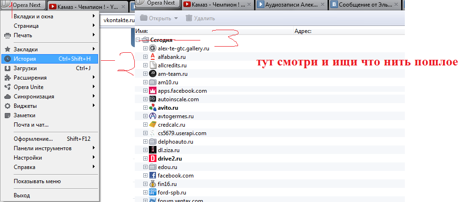Click Открыть button in history toolbar
Image resolution: width=460 pixels, height=202 pixels.
point(156,18)
